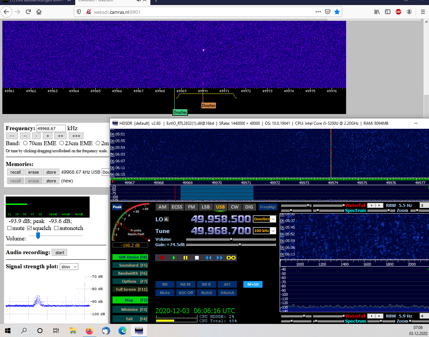429x337 pixels.
Task: Select FM demodulation mode
Action: tap(191, 207)
